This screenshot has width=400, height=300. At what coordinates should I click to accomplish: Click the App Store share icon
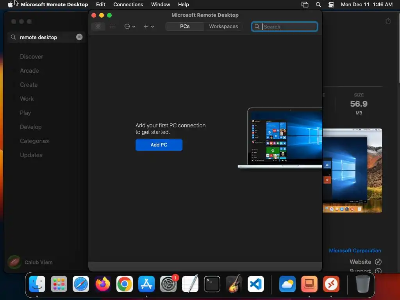click(x=388, y=21)
